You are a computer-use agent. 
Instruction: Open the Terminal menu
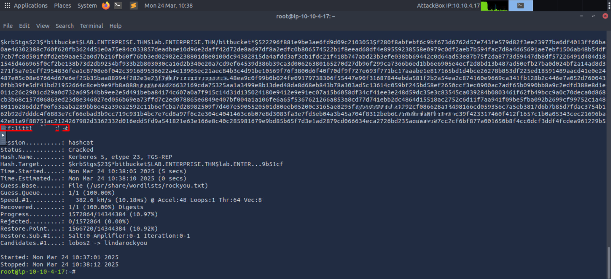point(91,26)
